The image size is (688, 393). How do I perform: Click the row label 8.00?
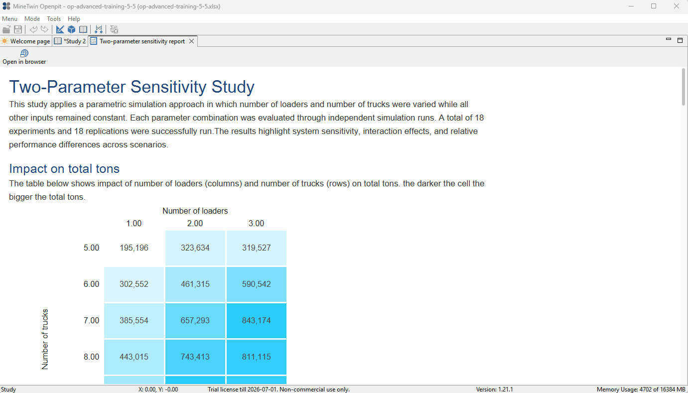[92, 357]
